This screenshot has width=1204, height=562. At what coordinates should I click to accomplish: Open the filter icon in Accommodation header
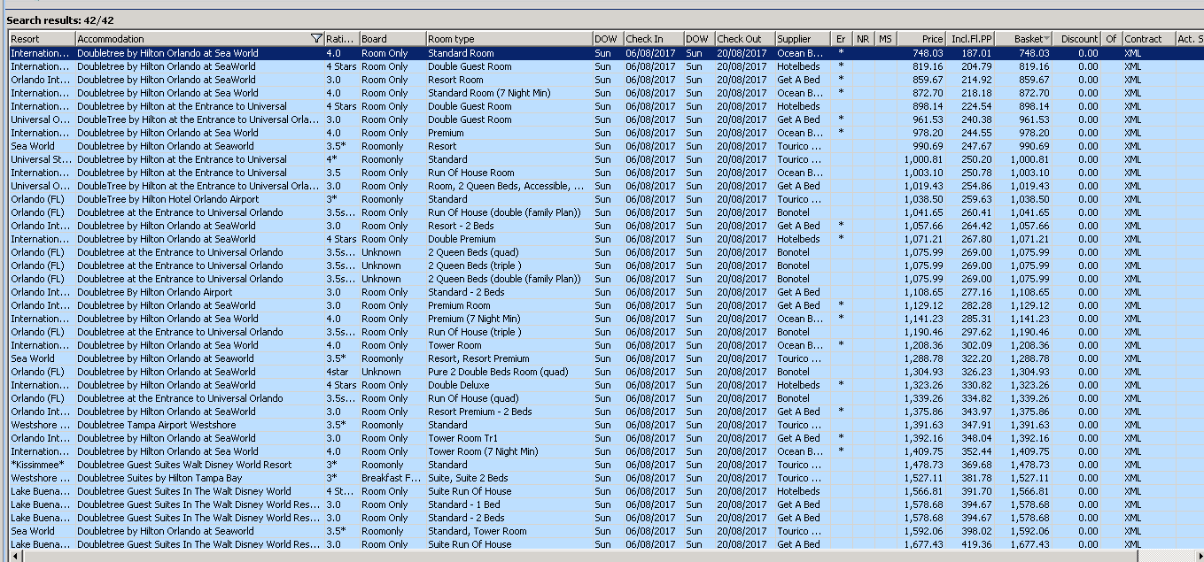(317, 39)
